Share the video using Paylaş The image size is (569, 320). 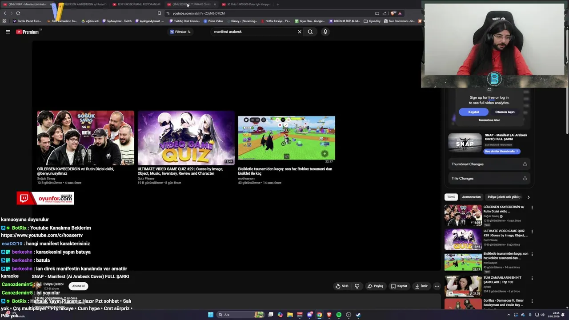375,286
